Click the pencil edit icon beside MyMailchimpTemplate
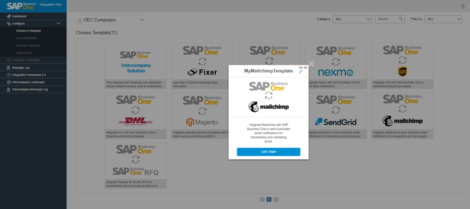This screenshot has height=209, width=470. (300, 72)
